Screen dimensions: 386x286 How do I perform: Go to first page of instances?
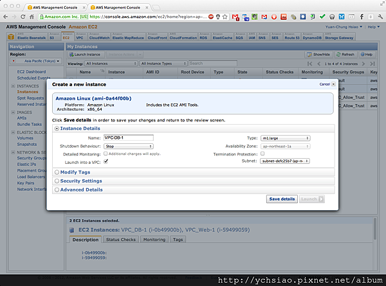tap(309, 64)
